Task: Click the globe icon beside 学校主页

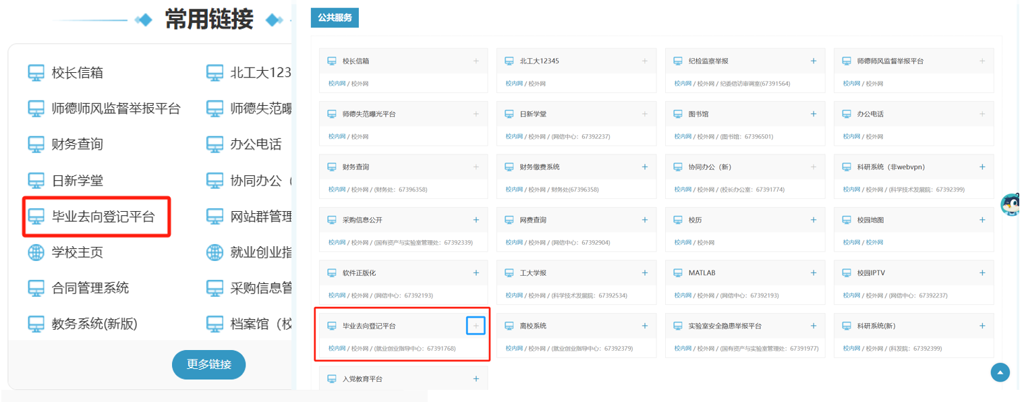Action: 36,252
